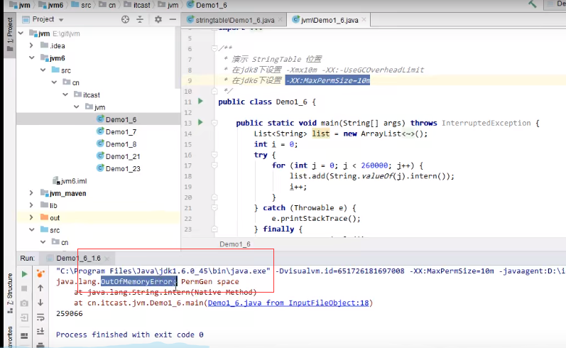The width and height of the screenshot is (566, 348).
Task: Click the down arrow in Run console
Action: pos(40,303)
